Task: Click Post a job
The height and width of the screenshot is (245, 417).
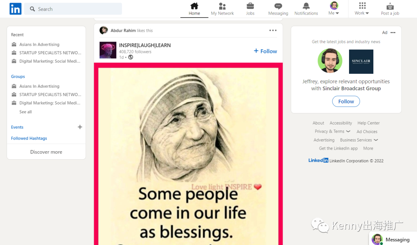Action: 390,9
